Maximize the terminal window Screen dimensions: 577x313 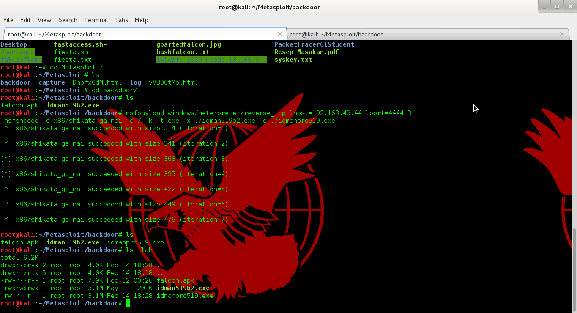click(557, 6)
